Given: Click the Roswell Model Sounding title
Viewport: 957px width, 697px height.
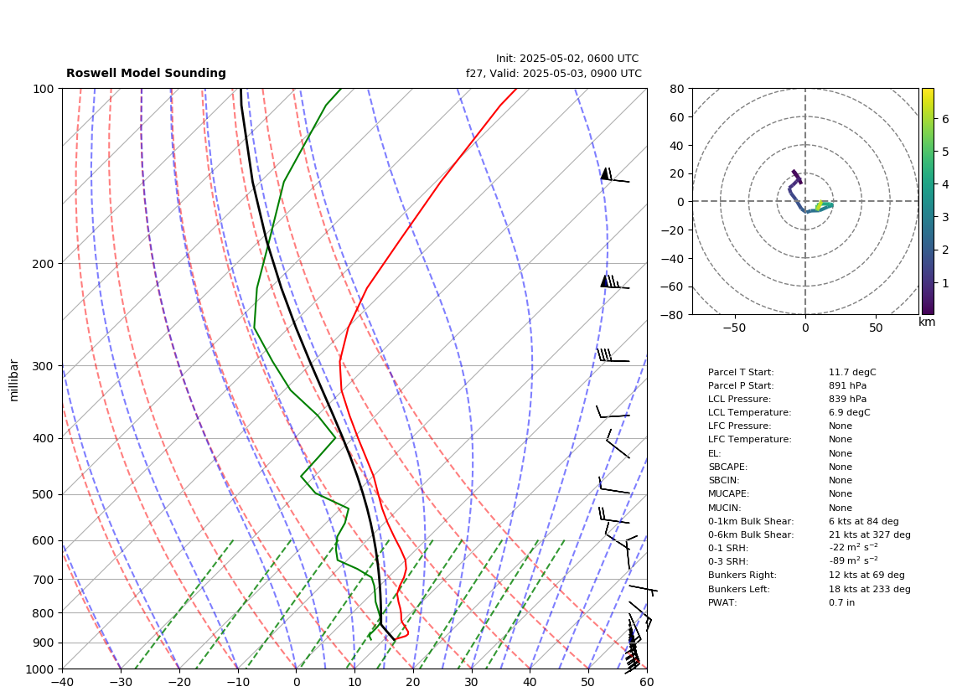Looking at the screenshot, I should tap(146, 73).
